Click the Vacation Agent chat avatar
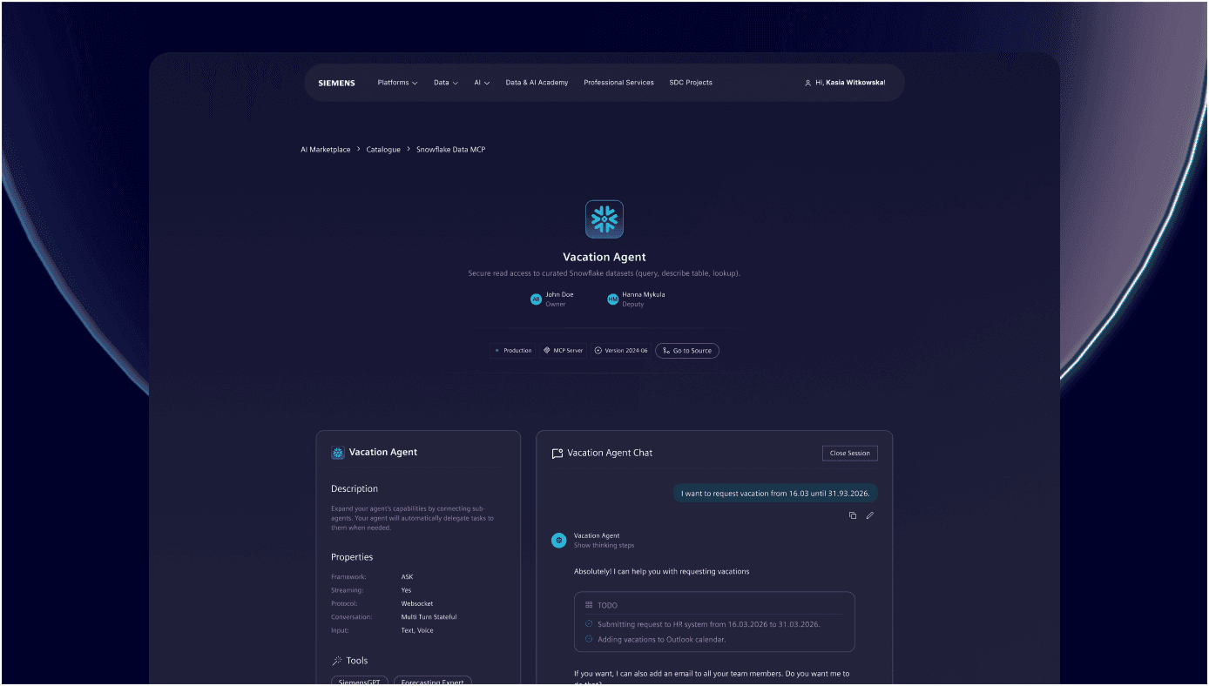Image resolution: width=1209 pixels, height=686 pixels. click(x=559, y=541)
